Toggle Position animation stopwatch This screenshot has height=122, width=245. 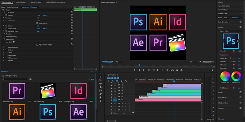[x=6, y=15]
